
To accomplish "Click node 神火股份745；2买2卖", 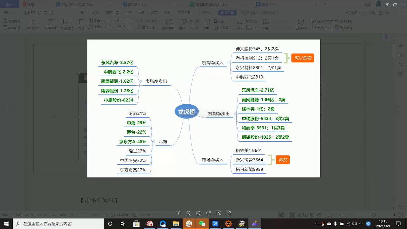I will click(257, 49).
